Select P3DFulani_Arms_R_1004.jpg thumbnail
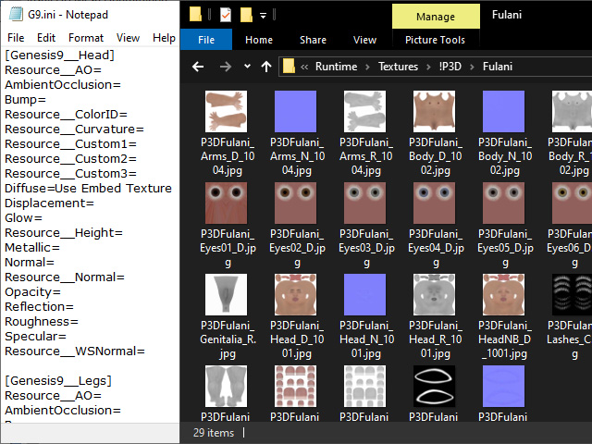The height and width of the screenshot is (444, 592). click(364, 111)
